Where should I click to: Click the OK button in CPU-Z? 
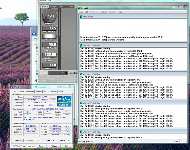[66, 146]
